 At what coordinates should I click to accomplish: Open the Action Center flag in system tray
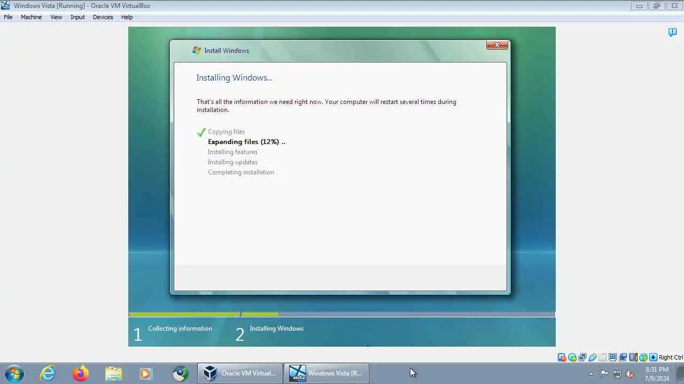pyautogui.click(x=604, y=374)
